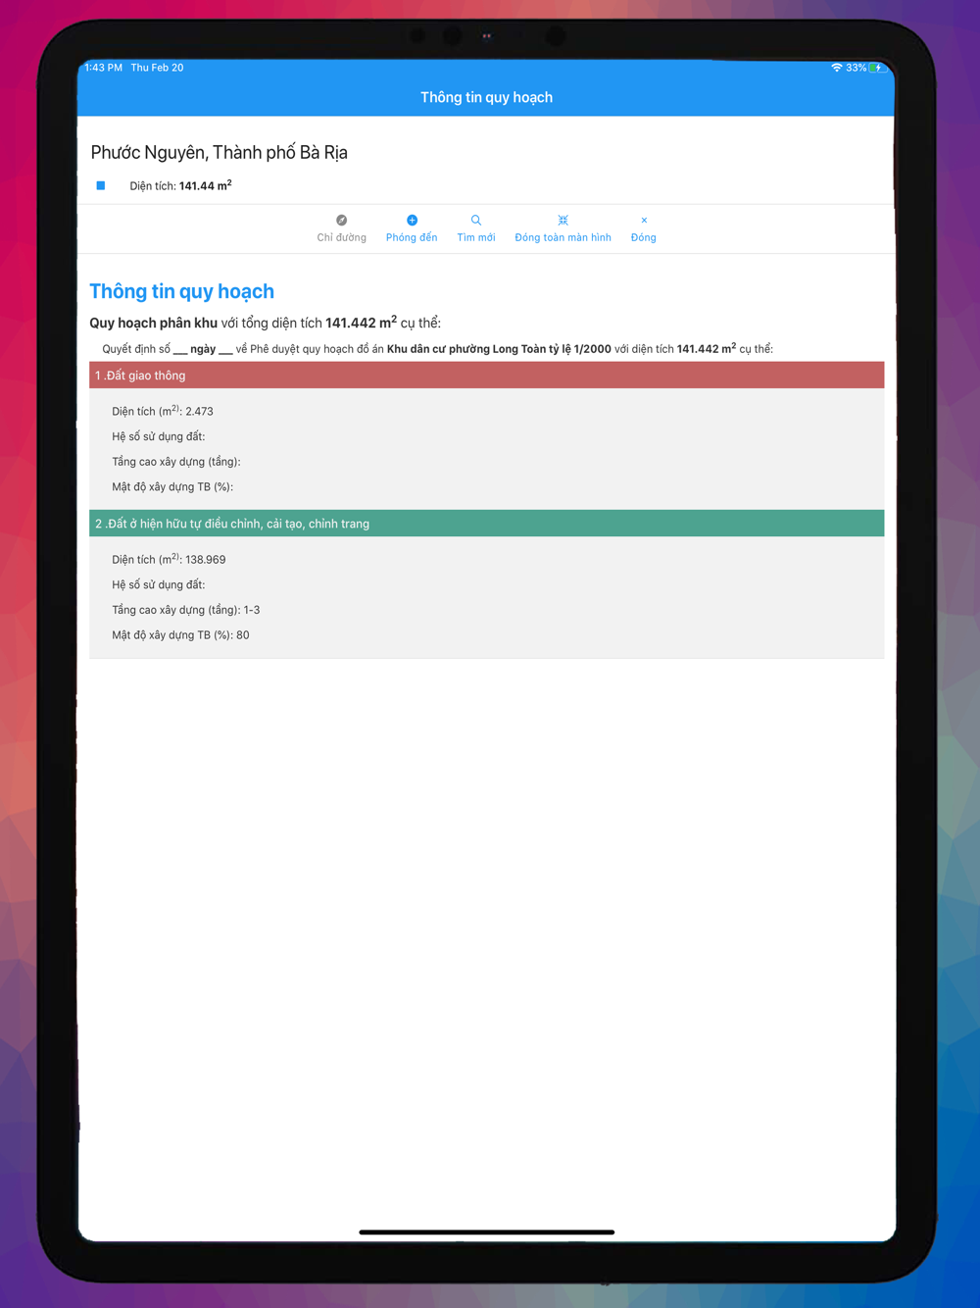Tap Tầng cao xây dựng 1-3 row

[x=186, y=610]
